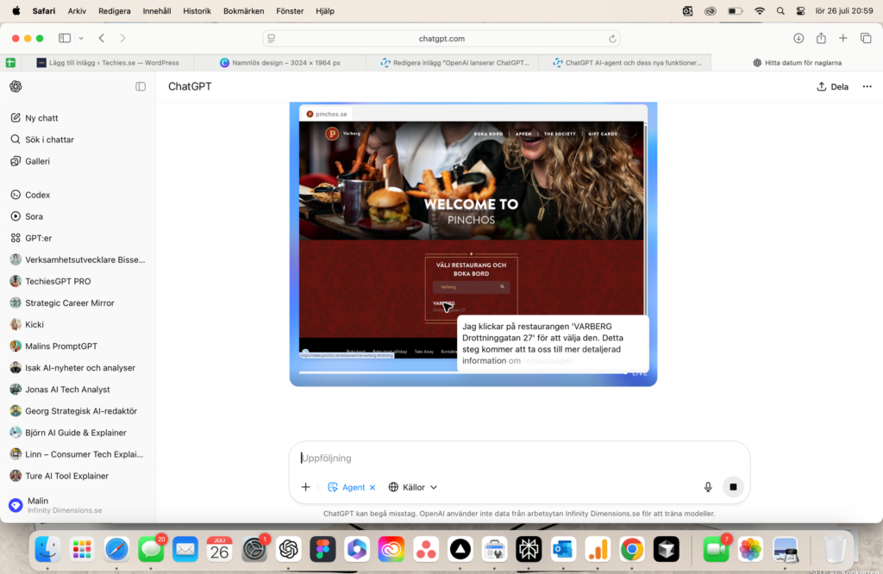The height and width of the screenshot is (574, 883).
Task: Reload the page in Safari
Action: (x=612, y=39)
